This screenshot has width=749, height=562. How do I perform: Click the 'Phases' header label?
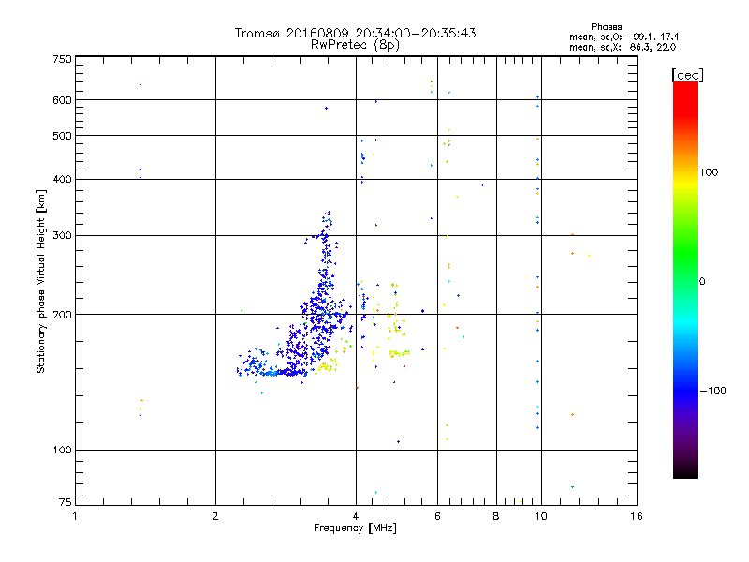[606, 27]
